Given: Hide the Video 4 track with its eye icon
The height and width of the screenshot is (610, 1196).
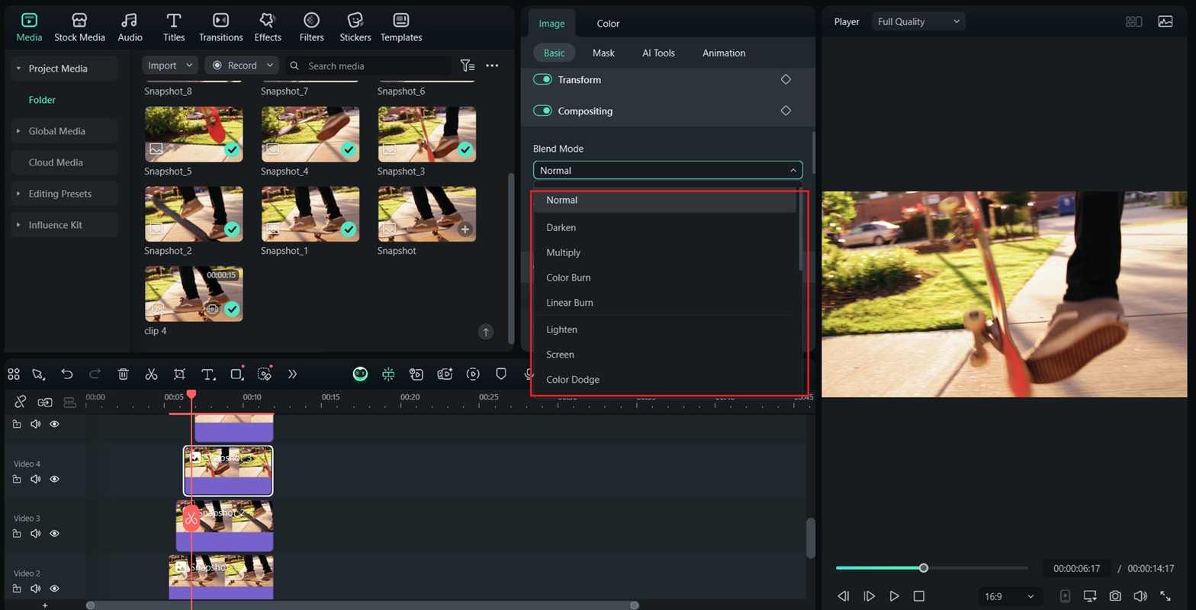Looking at the screenshot, I should tap(54, 479).
